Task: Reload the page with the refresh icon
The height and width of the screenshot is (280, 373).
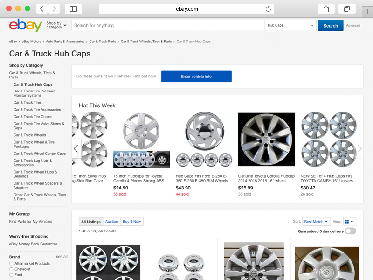Action: [268, 9]
